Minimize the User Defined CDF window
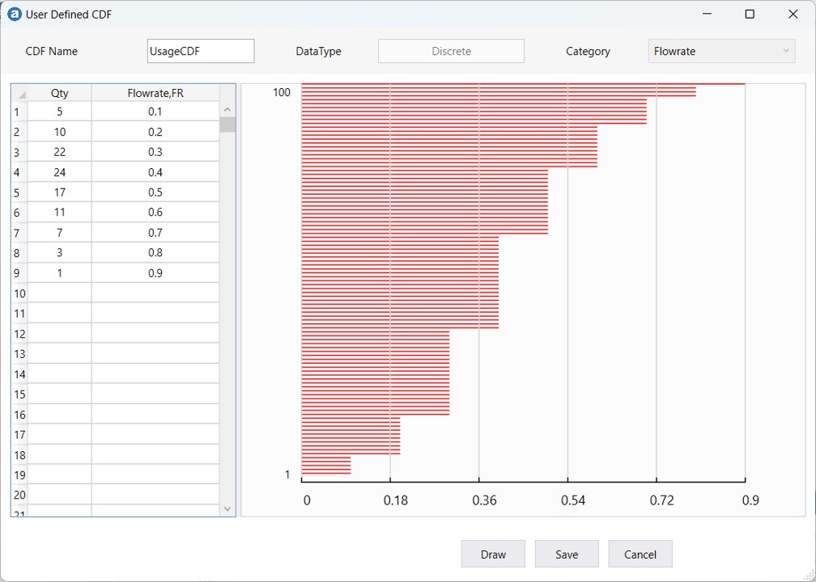The height and width of the screenshot is (582, 816). (707, 14)
